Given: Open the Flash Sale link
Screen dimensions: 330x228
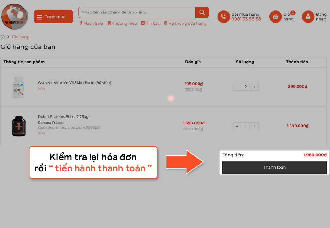Looking at the screenshot, I should 91,23.
